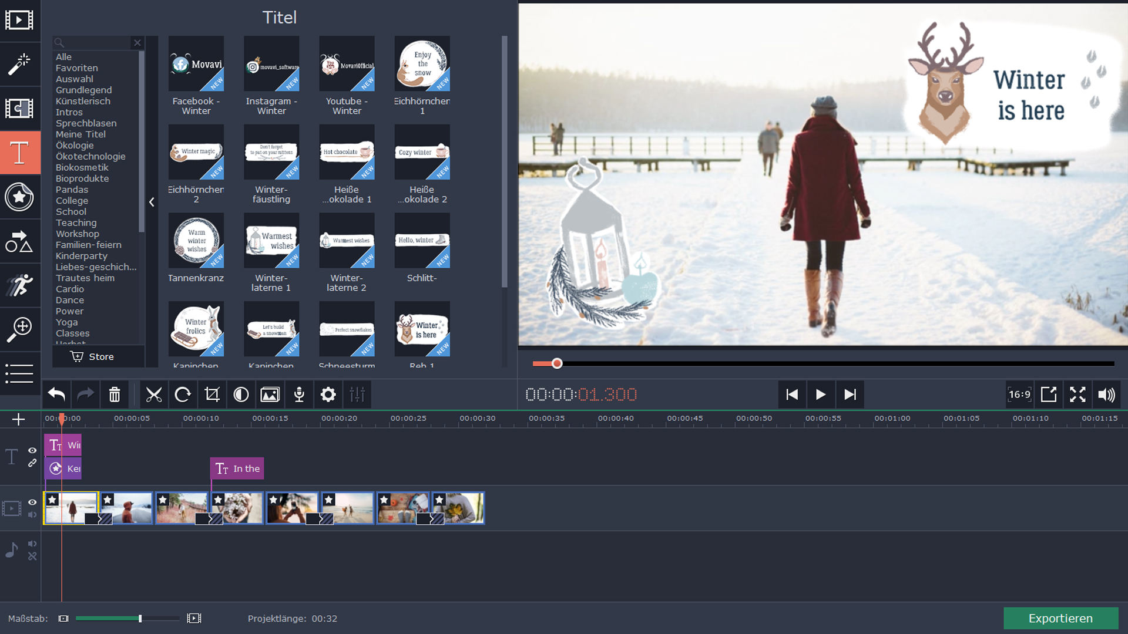Select the Intros category
Image resolution: width=1128 pixels, height=634 pixels.
tap(69, 112)
